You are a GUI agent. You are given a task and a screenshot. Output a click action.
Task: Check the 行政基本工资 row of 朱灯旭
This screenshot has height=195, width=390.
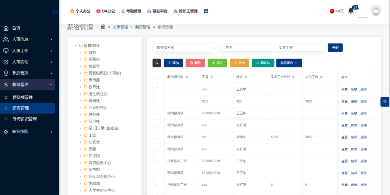click(x=157, y=185)
